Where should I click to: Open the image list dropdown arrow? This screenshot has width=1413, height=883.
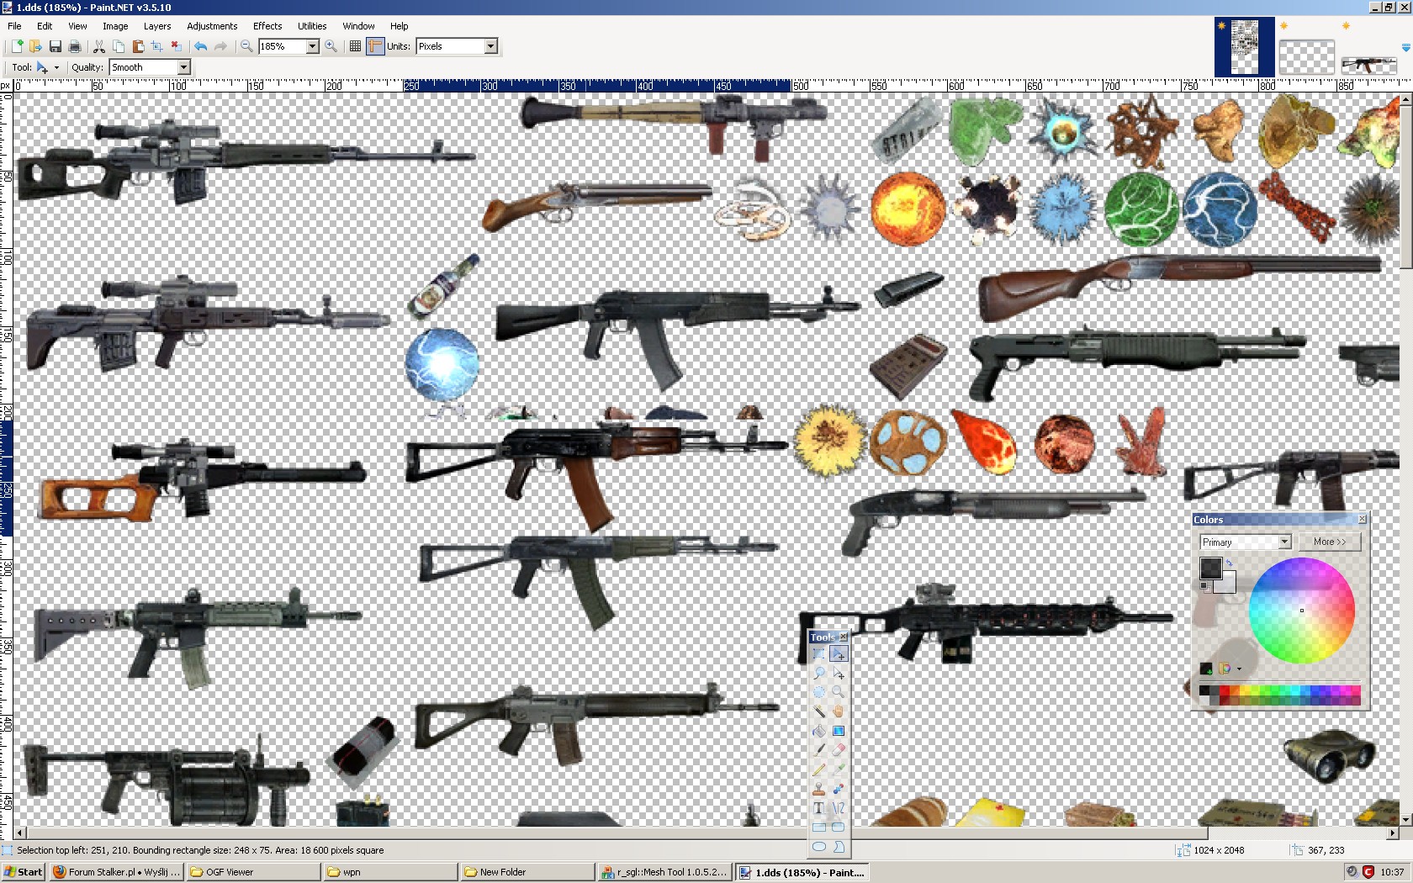(x=1405, y=47)
